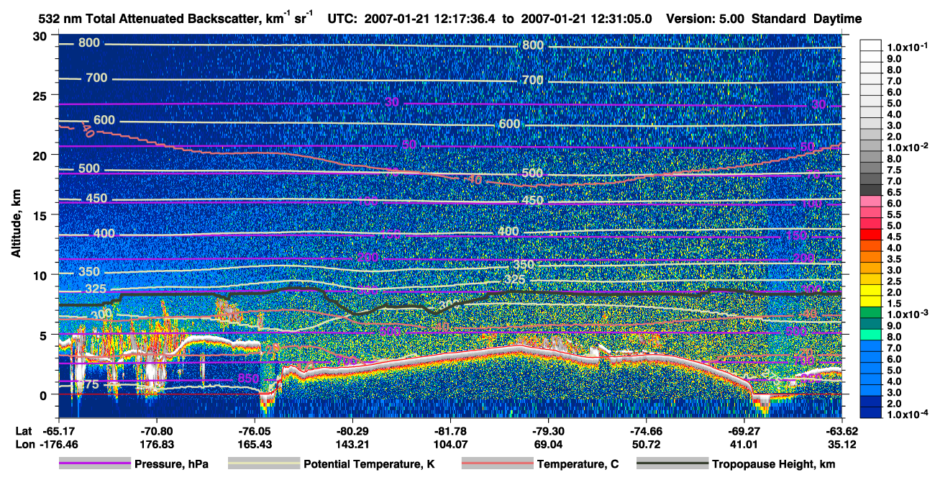The image size is (935, 480).
Task: Click the orange colorbar swatch beside '3.5'
Action: [x=871, y=258]
